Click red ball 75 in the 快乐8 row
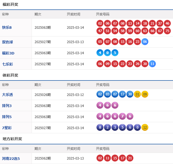Image resolution: width=173 pixels, height=164 pixels. coord(167,31)
